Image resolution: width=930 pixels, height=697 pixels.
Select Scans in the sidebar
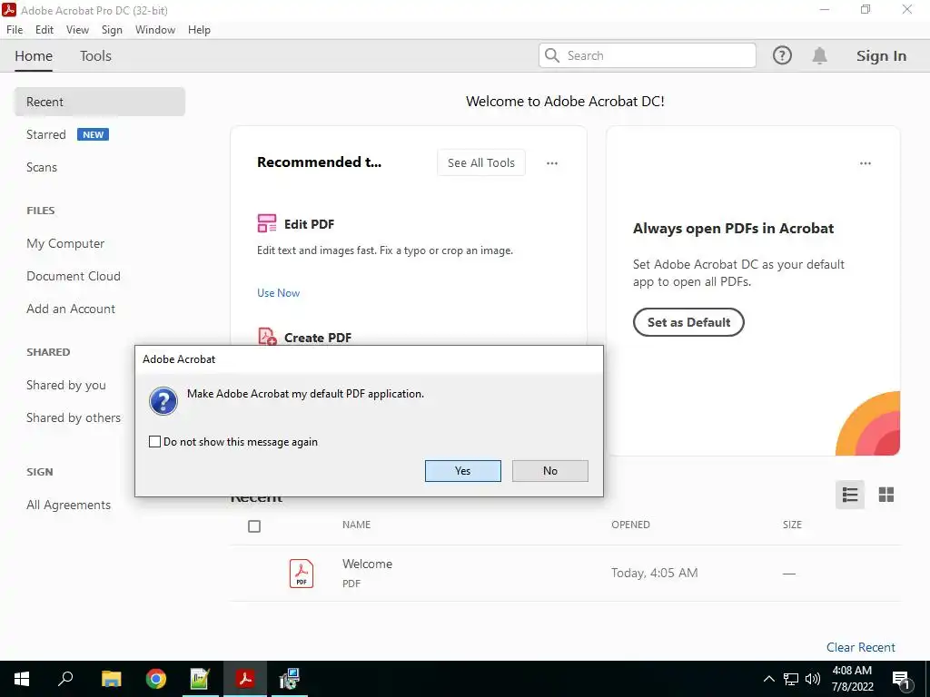click(42, 167)
